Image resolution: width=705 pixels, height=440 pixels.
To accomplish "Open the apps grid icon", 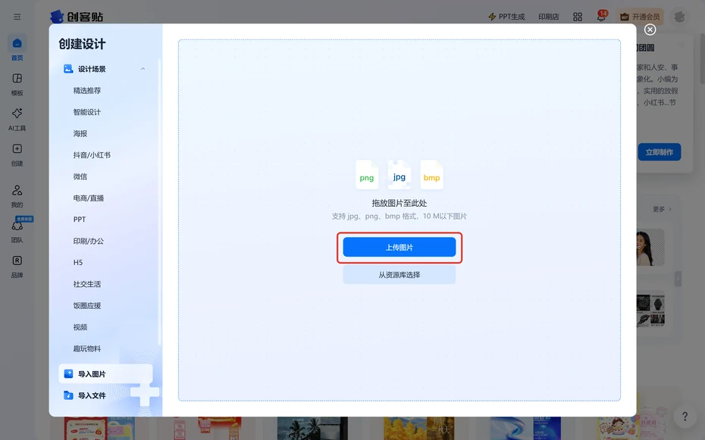I will [578, 17].
